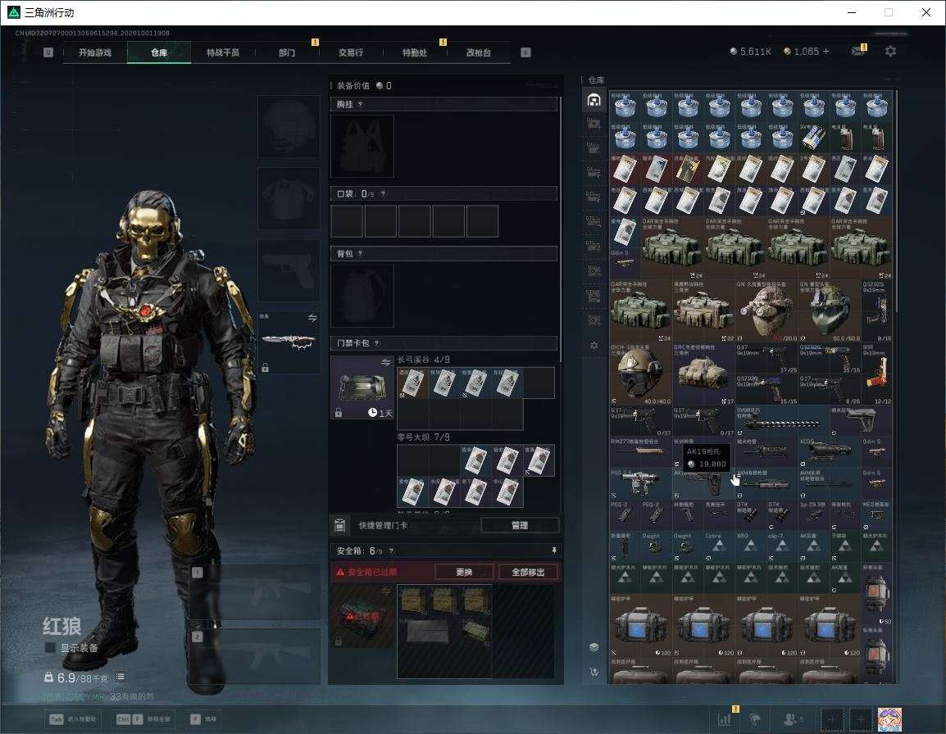Click the 更换 safe box button
The image size is (946, 734).
[x=464, y=572]
